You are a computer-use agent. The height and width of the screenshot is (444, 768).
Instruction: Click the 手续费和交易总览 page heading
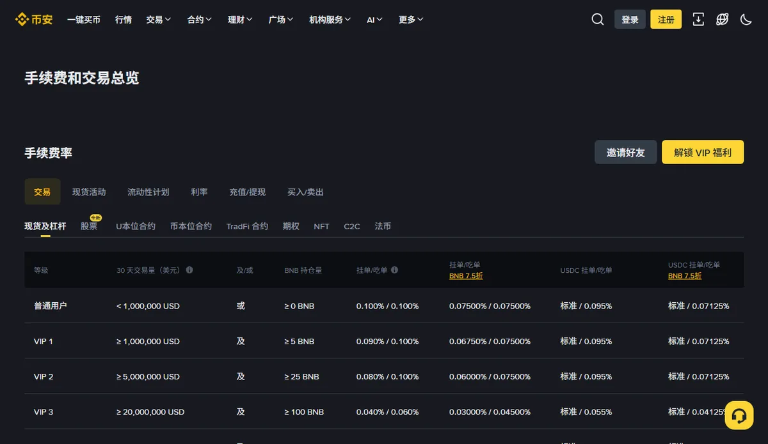click(x=82, y=78)
